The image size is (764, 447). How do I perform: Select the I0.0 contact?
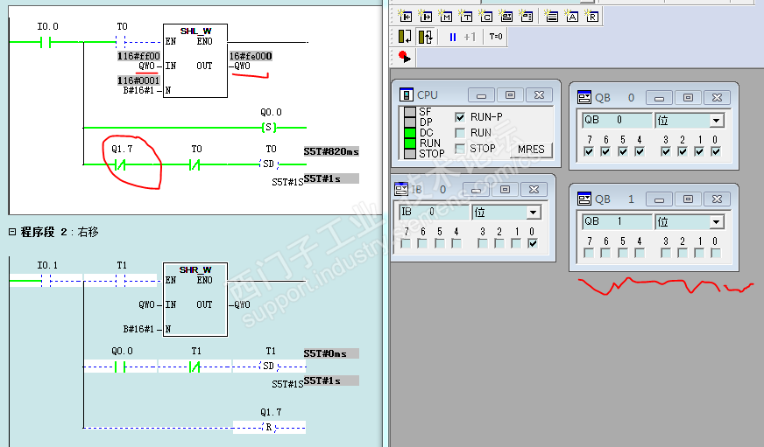[x=46, y=42]
